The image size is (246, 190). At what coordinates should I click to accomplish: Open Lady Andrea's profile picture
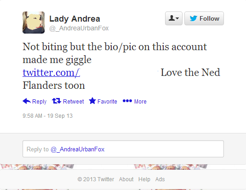(x=34, y=23)
